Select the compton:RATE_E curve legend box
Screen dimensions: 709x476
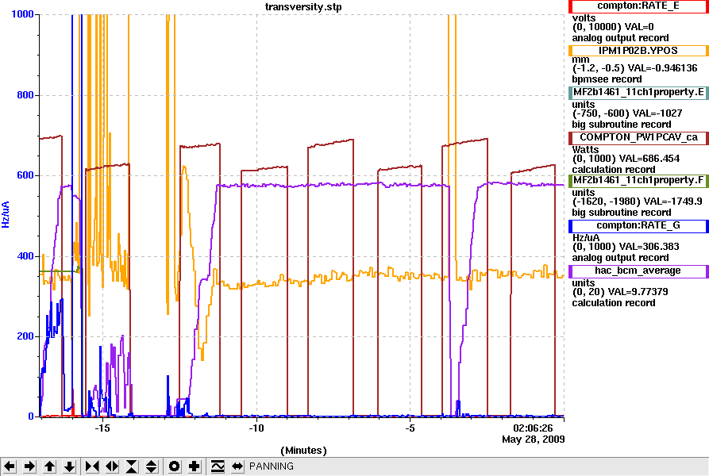pos(638,6)
